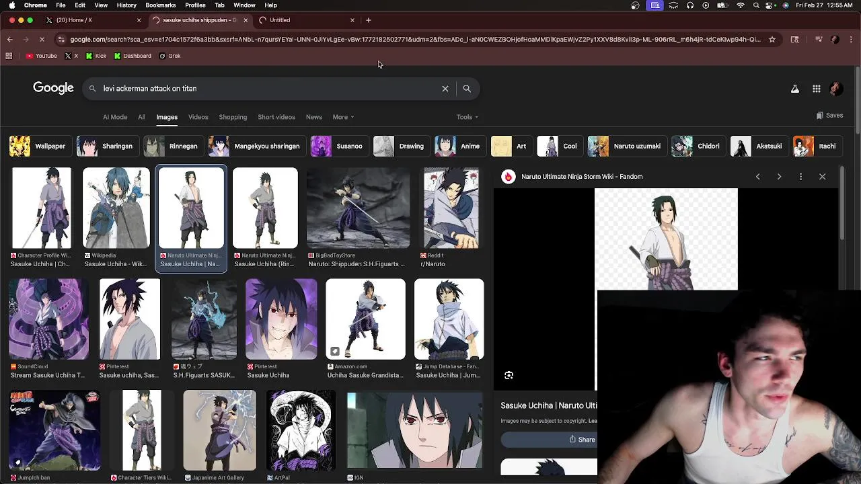861x484 pixels.
Task: Open the X bookmark
Action: pos(71,56)
